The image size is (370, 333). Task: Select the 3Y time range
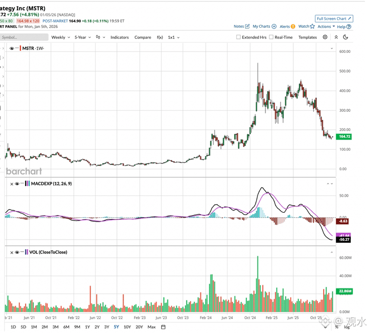tap(107, 327)
